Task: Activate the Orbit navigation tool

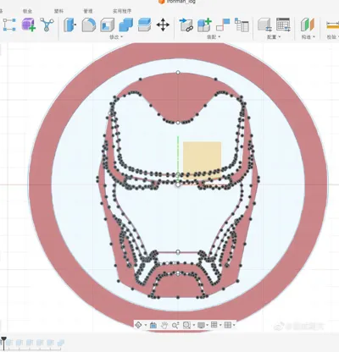Action: point(138,325)
